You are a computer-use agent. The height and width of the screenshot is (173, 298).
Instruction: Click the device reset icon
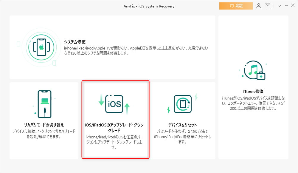coord(183,104)
